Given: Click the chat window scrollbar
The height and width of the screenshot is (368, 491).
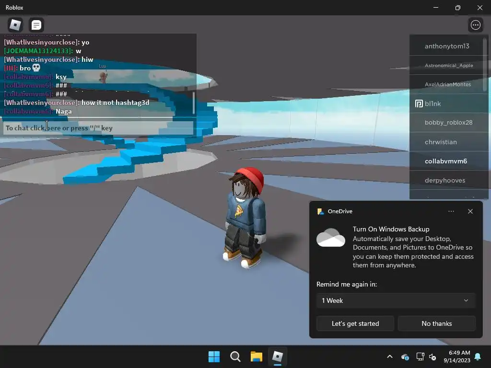Looking at the screenshot, I should (194, 103).
